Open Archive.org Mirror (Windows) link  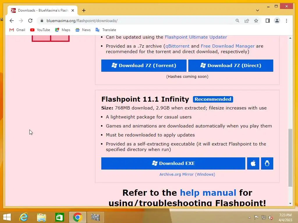click(187, 174)
